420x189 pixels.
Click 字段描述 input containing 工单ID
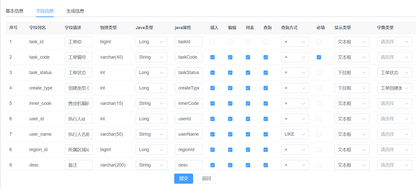78,42
